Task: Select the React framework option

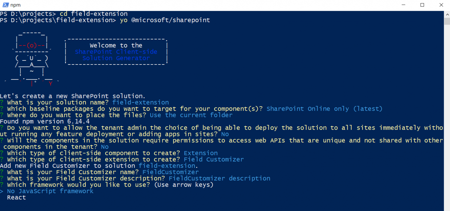Action: pyautogui.click(x=16, y=197)
